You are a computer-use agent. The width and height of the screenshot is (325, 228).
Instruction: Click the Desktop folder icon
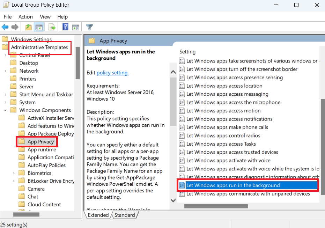coord(13,63)
